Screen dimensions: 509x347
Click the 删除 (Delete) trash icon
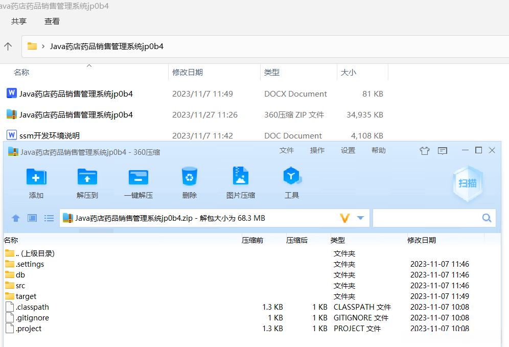pos(190,176)
